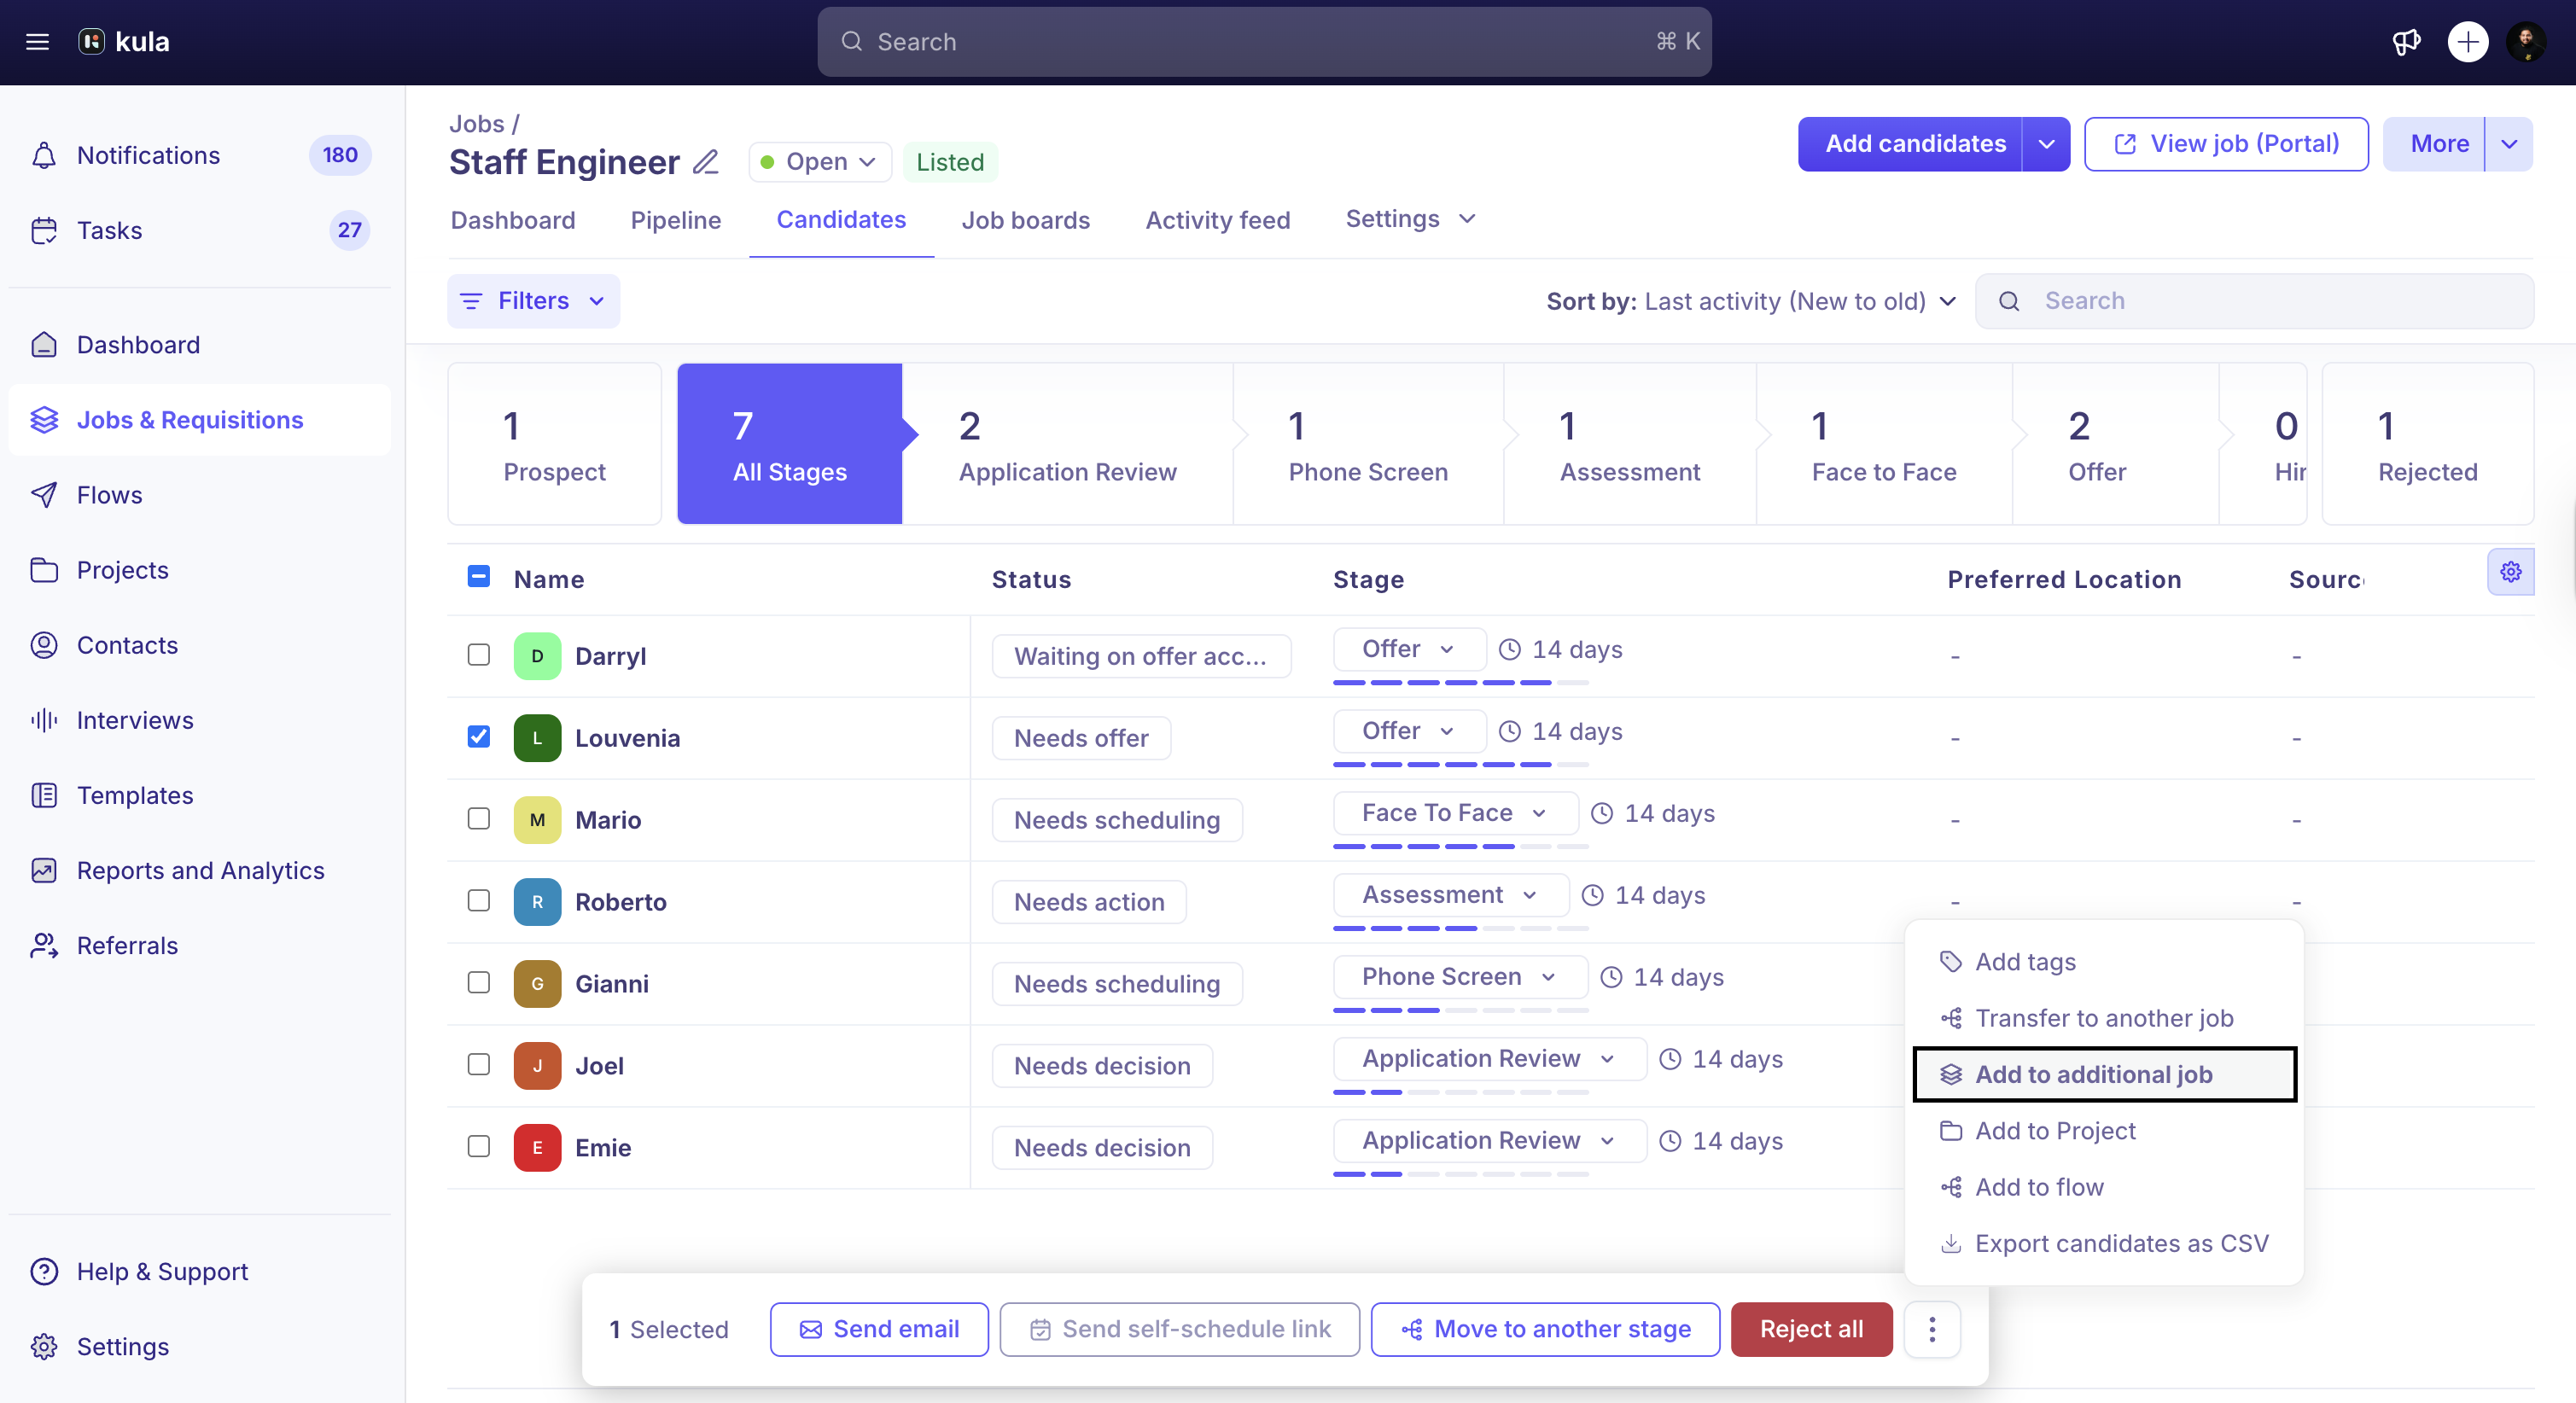Click the three-dot more actions button
The width and height of the screenshot is (2576, 1403).
point(1931,1329)
